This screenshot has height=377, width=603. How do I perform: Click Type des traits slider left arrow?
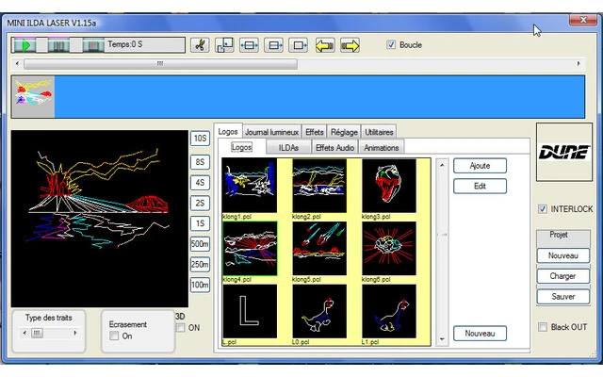click(x=24, y=333)
